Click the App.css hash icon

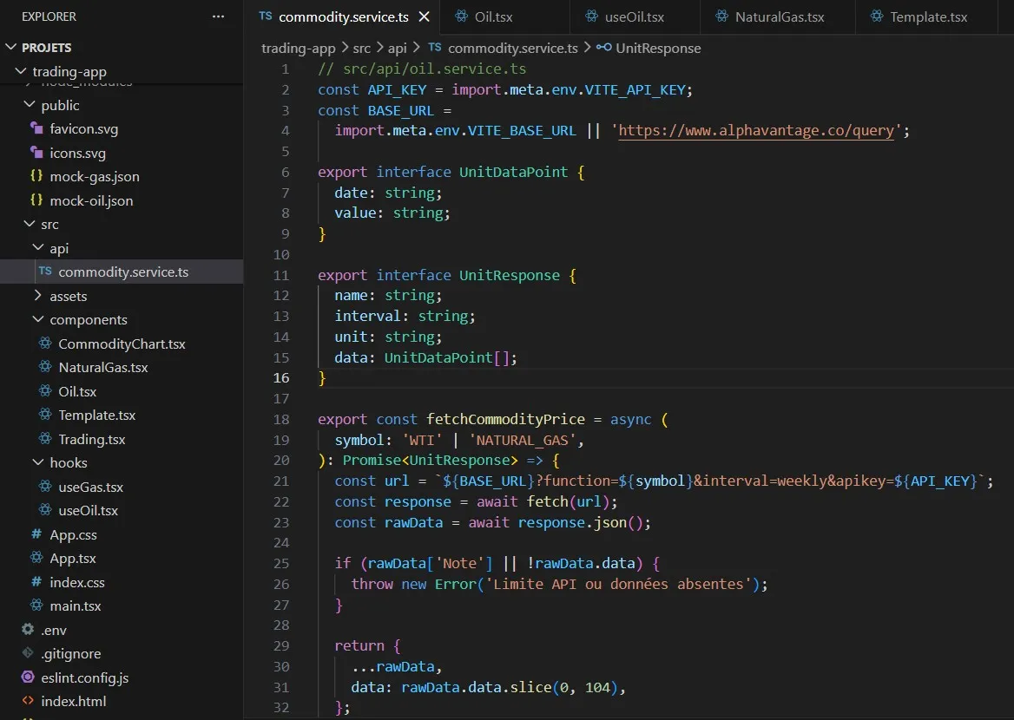[x=36, y=534]
